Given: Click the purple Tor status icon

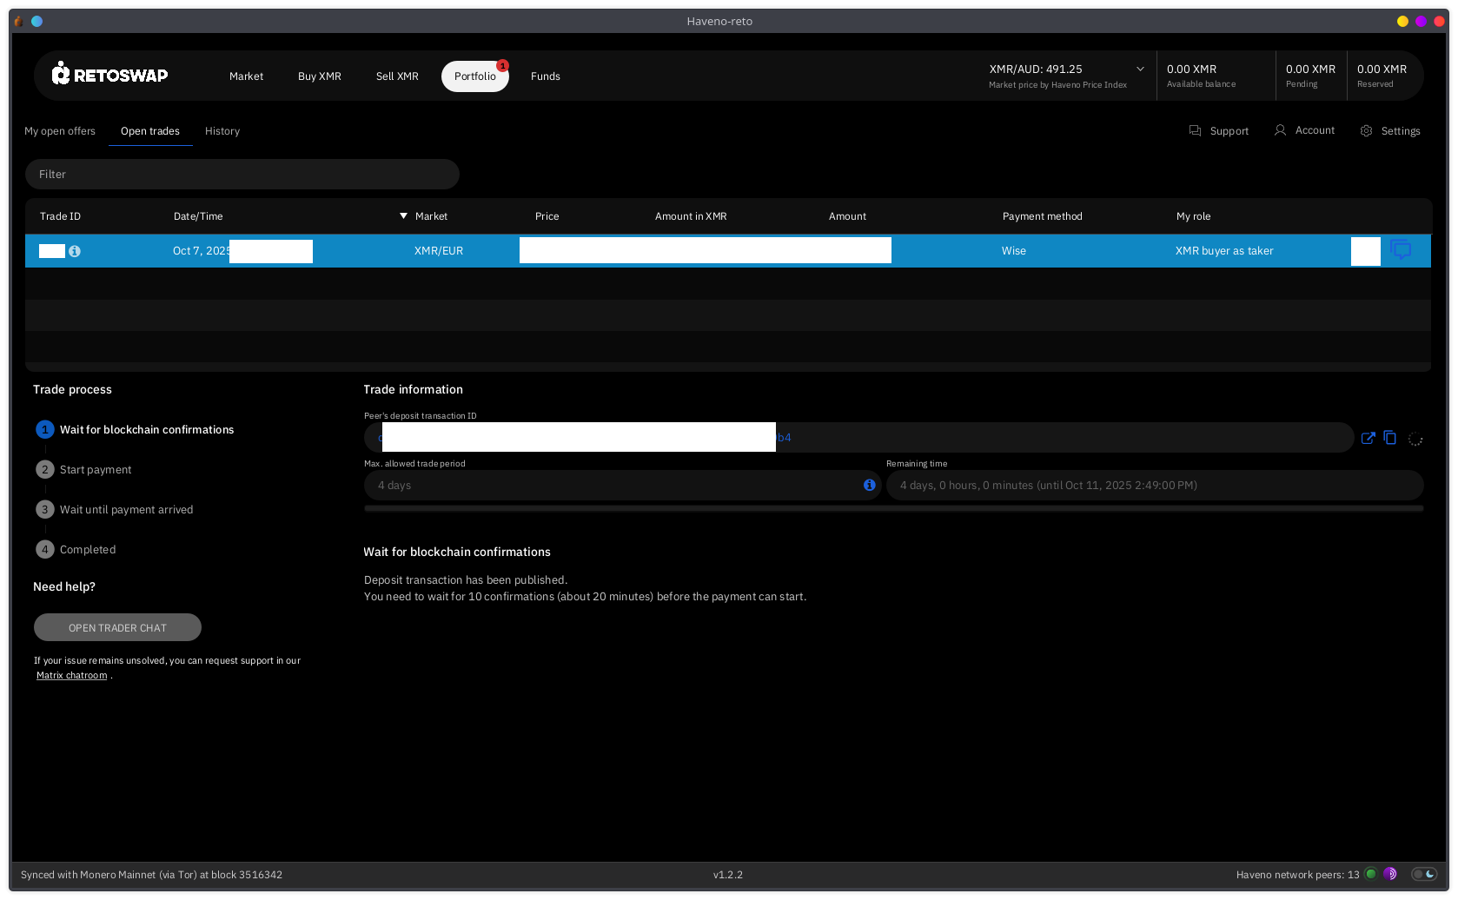Looking at the screenshot, I should point(1390,874).
